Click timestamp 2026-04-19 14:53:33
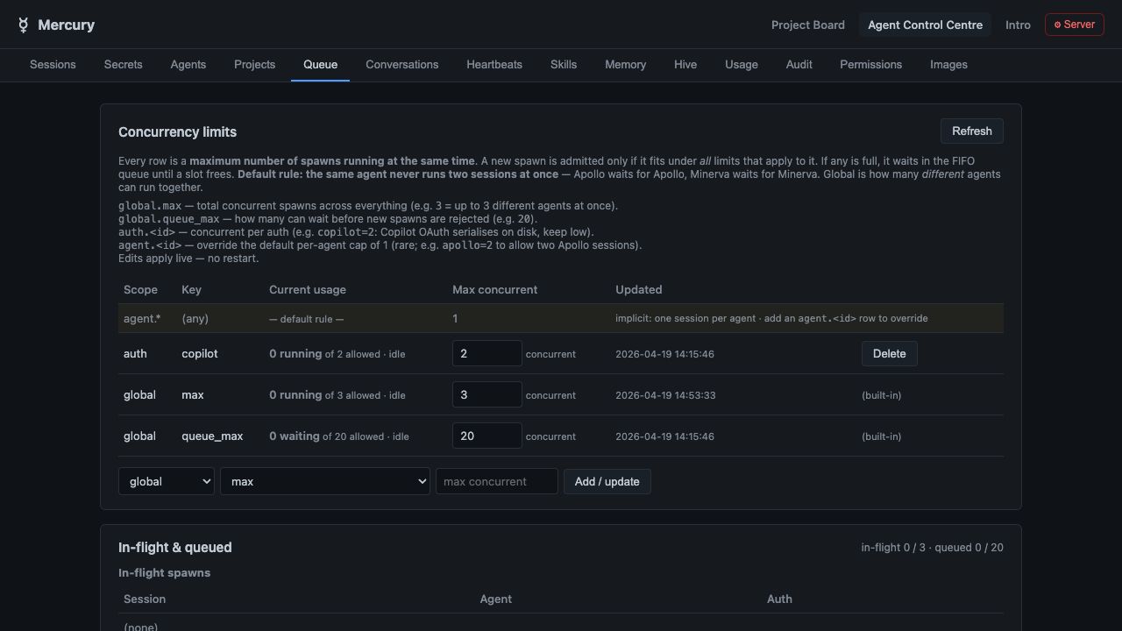 (665, 395)
